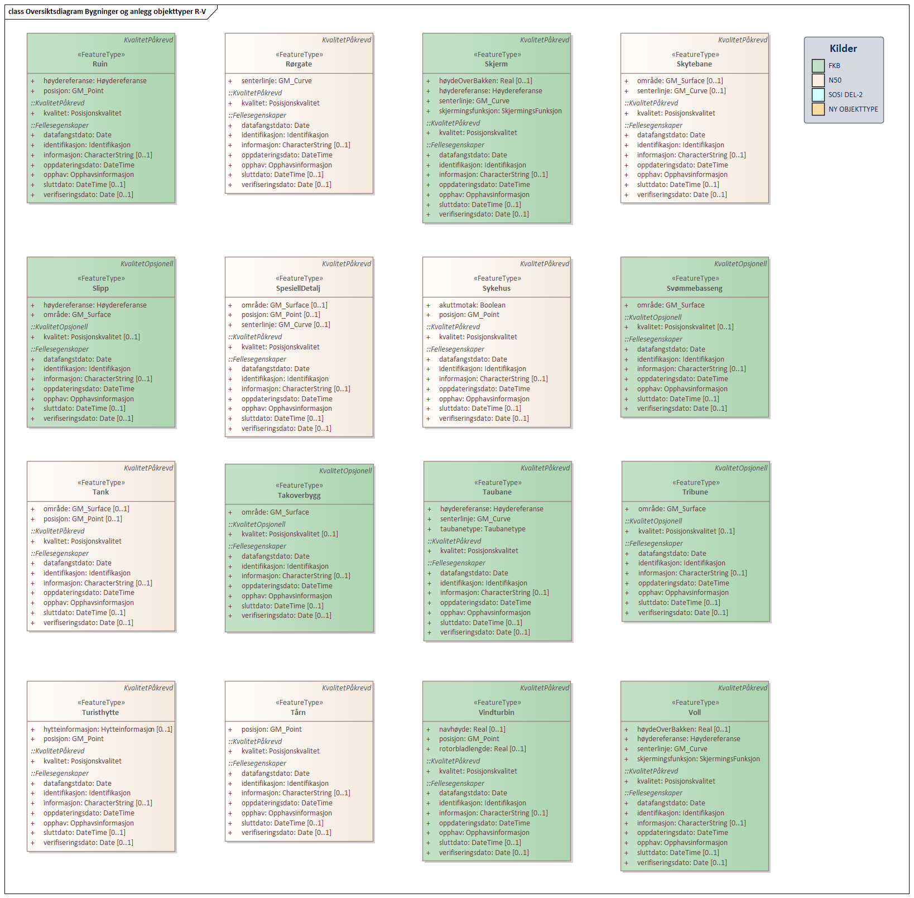Click datafangstdato: Date attribute in Taubane
Image resolution: width=914 pixels, height=898 pixels.
click(x=474, y=573)
